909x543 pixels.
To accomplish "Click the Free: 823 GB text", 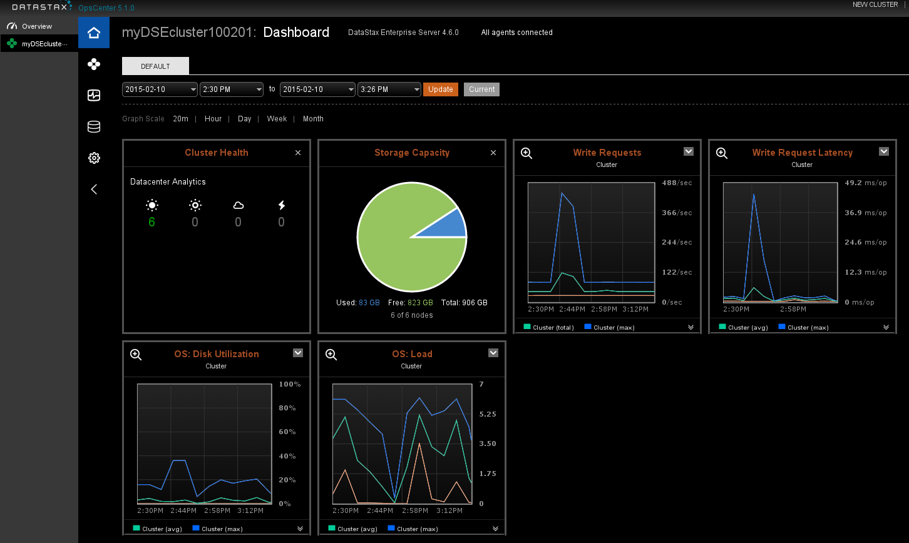I will coord(411,303).
